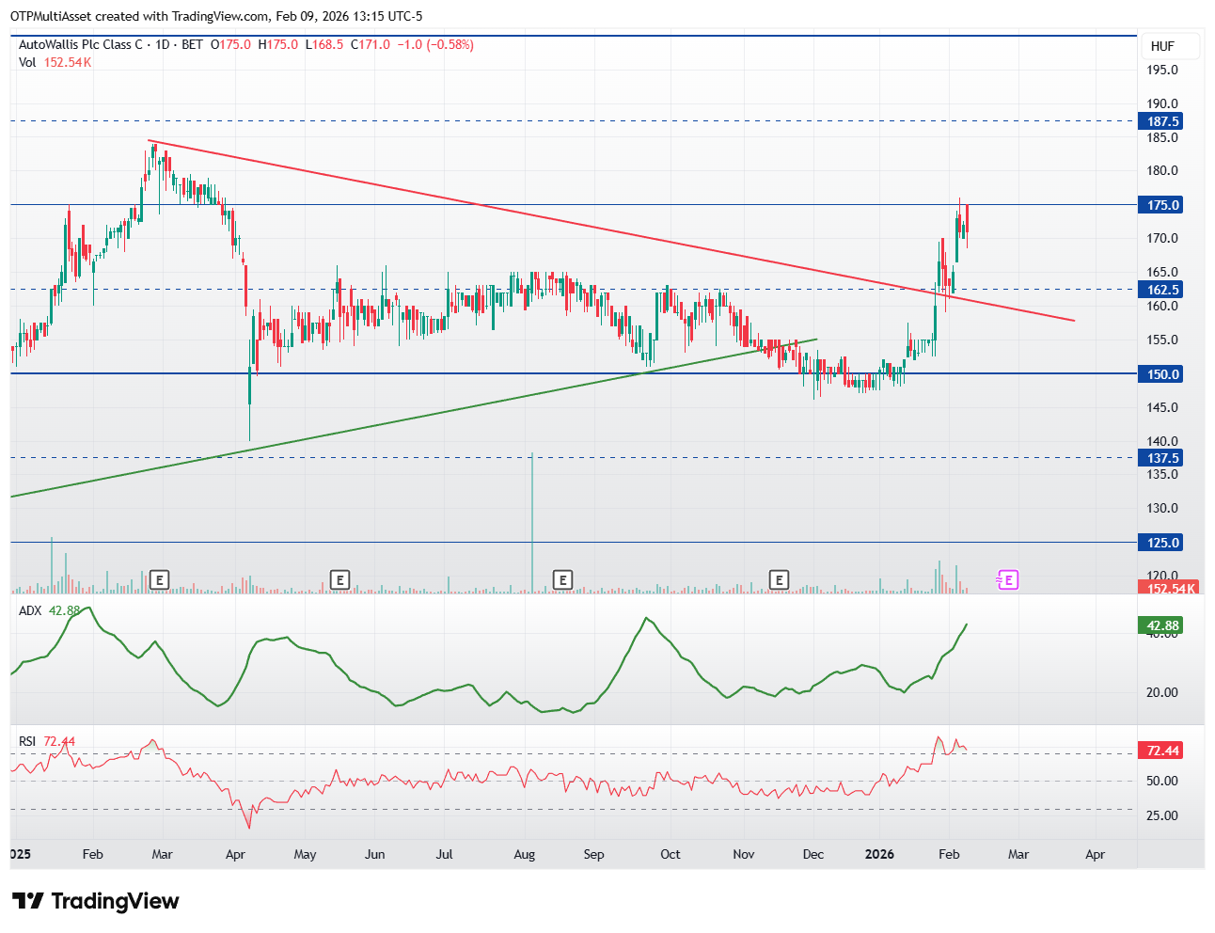Viewport: 1215px width, 933px height.
Task: Click the 150.0 horizontal line price label
Action: tap(1162, 374)
